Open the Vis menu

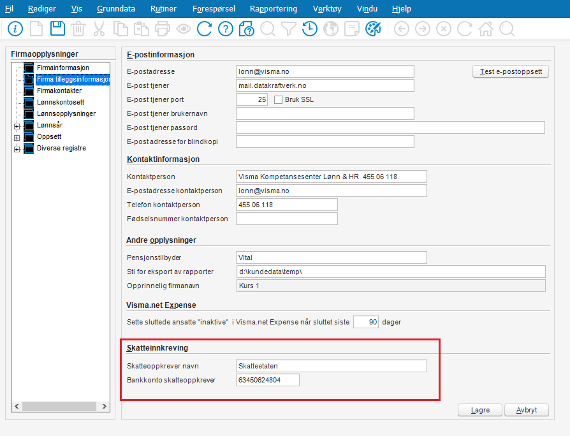tap(77, 9)
